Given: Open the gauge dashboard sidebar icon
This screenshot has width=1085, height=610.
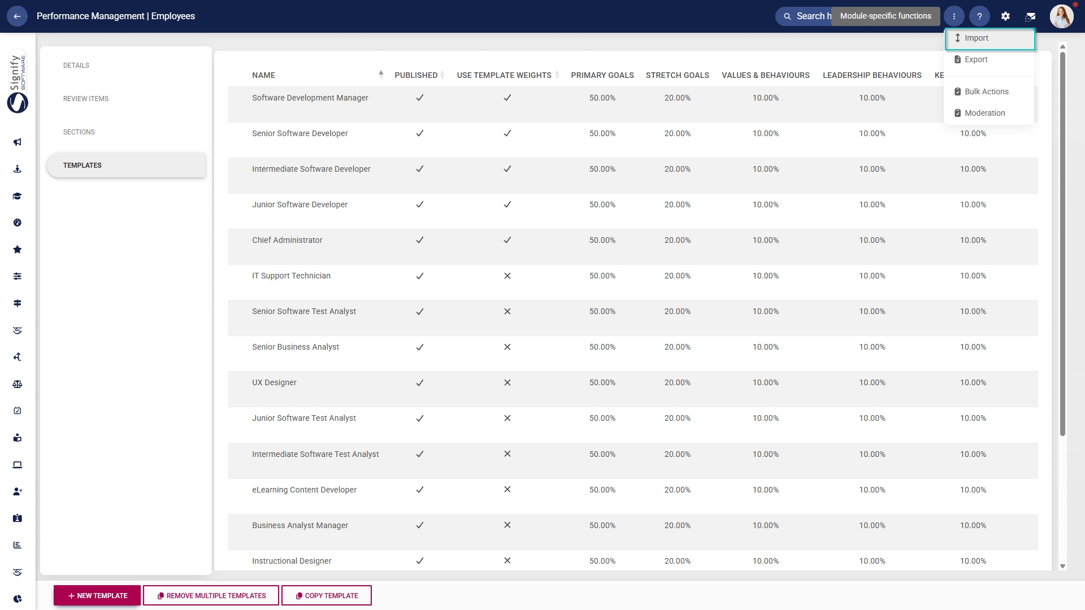Looking at the screenshot, I should 18,223.
